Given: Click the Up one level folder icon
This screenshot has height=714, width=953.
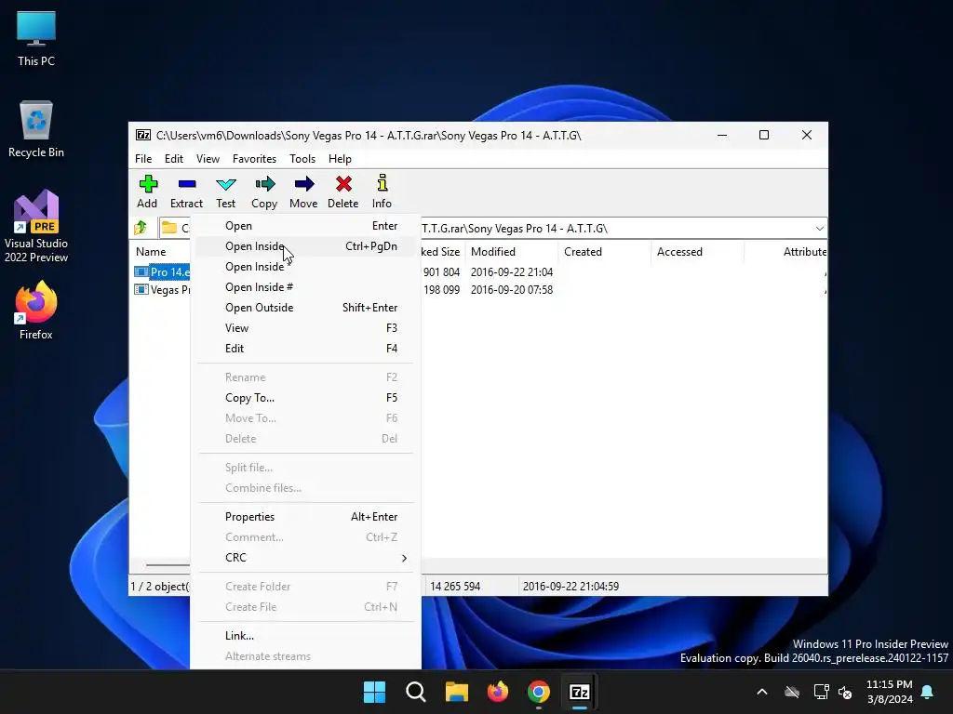Looking at the screenshot, I should 141,228.
